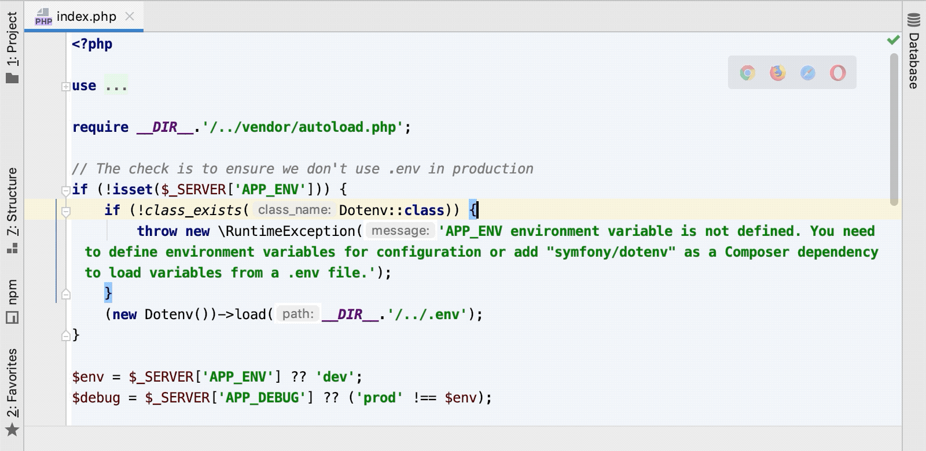
Task: Open the Database tool window
Action: (914, 61)
